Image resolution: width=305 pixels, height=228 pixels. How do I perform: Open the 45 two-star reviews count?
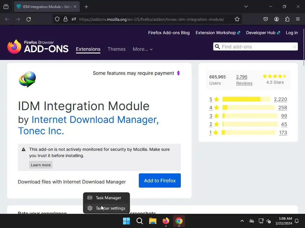click(284, 124)
